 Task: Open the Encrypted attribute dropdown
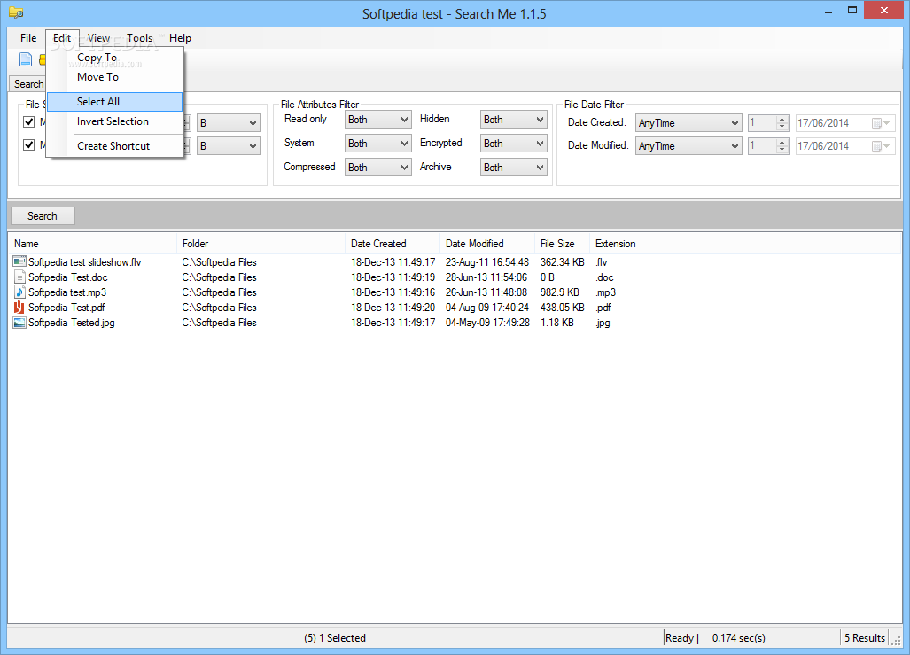tap(514, 144)
